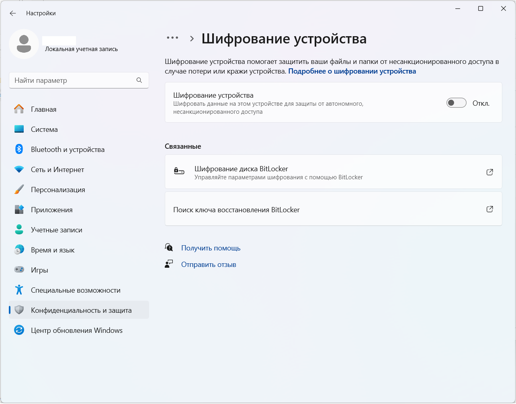Click the BitLocker drive lock icon
Image resolution: width=516 pixels, height=404 pixels.
(x=179, y=172)
